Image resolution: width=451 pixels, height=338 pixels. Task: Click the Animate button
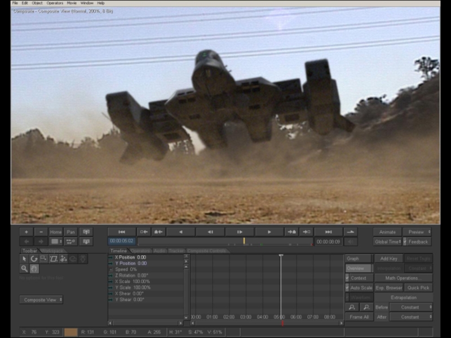point(387,232)
